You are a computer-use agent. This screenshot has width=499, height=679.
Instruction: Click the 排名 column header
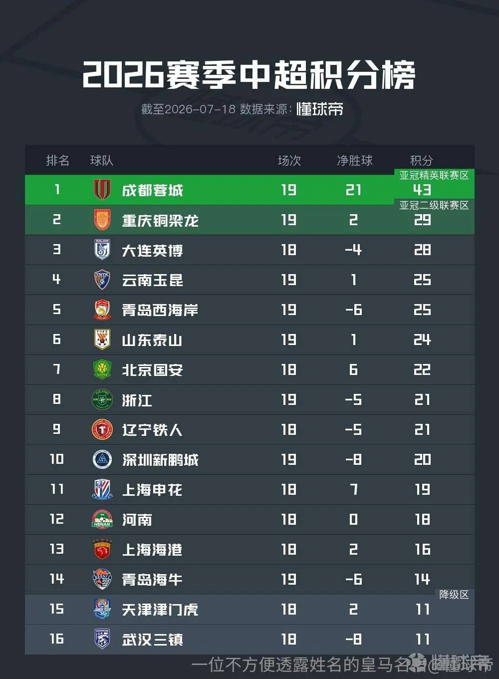[58, 161]
